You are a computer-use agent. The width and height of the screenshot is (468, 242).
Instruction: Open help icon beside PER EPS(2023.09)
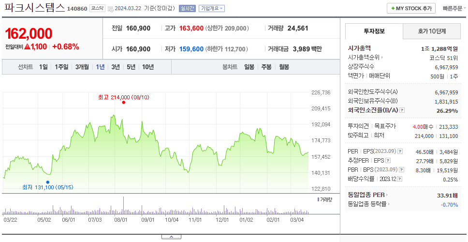pyautogui.click(x=400, y=151)
